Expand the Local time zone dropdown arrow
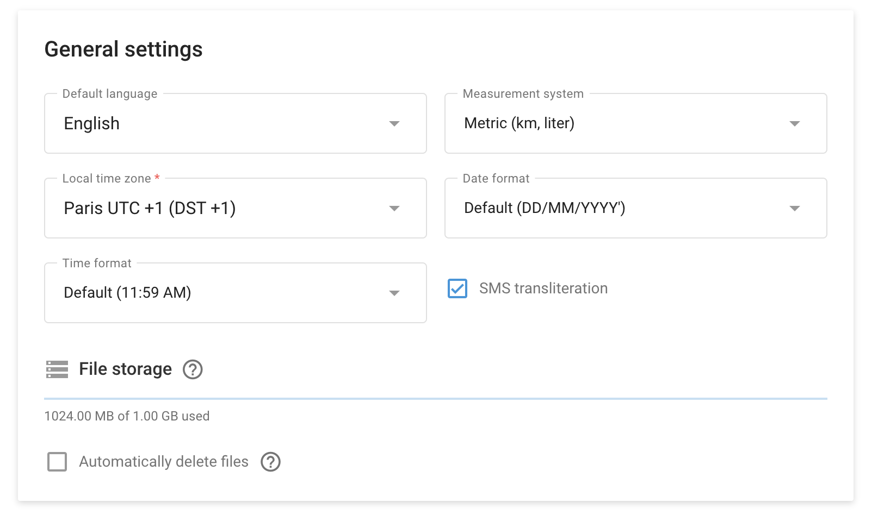The image size is (878, 515). [394, 209]
